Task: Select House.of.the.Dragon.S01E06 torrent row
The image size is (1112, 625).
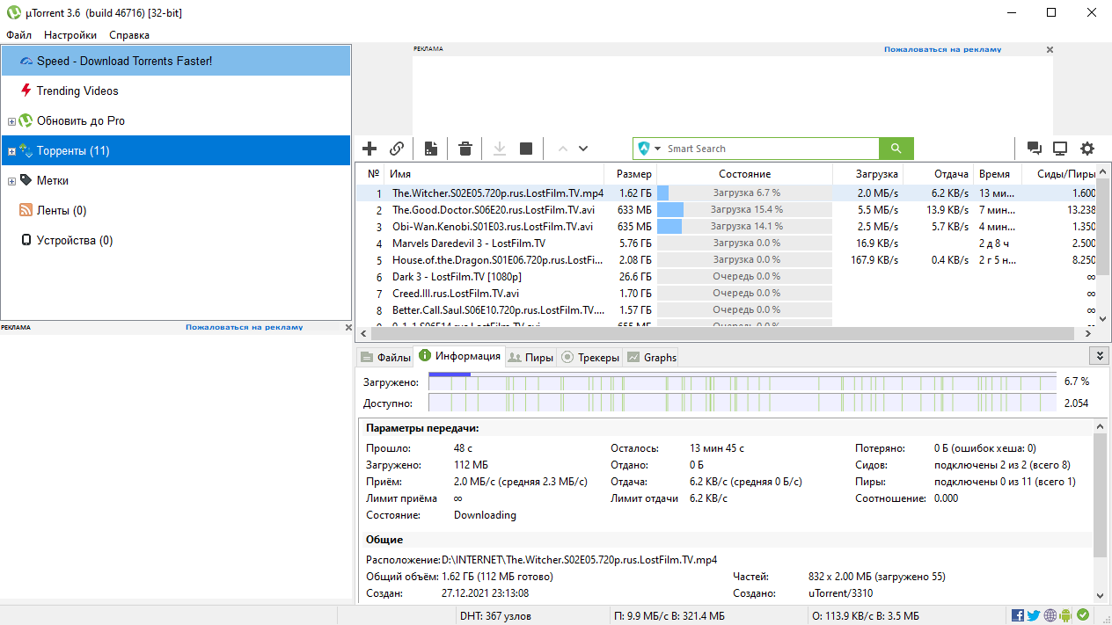Action: [x=727, y=259]
